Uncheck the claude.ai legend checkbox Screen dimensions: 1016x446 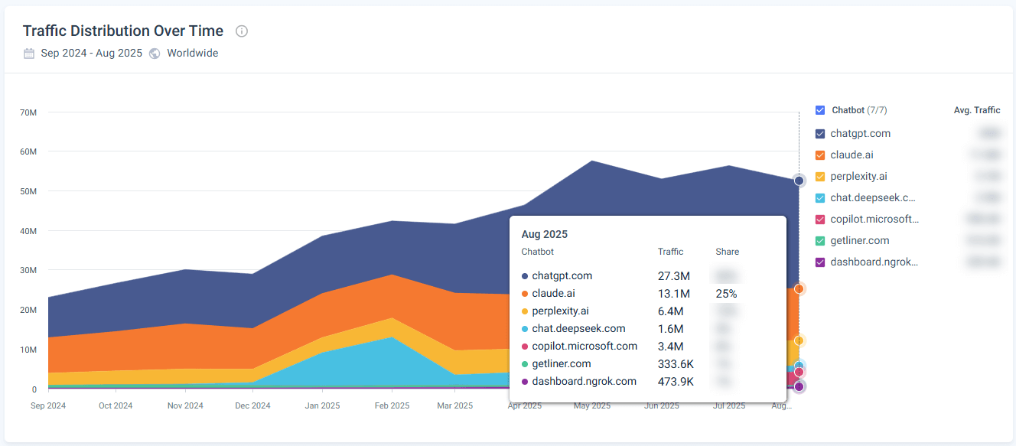point(820,155)
